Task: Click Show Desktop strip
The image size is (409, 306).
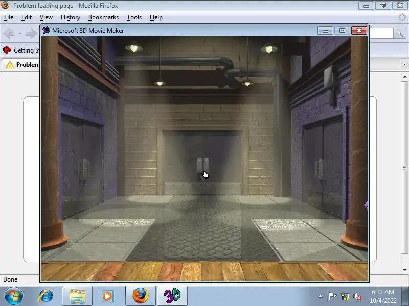Action: (405, 296)
